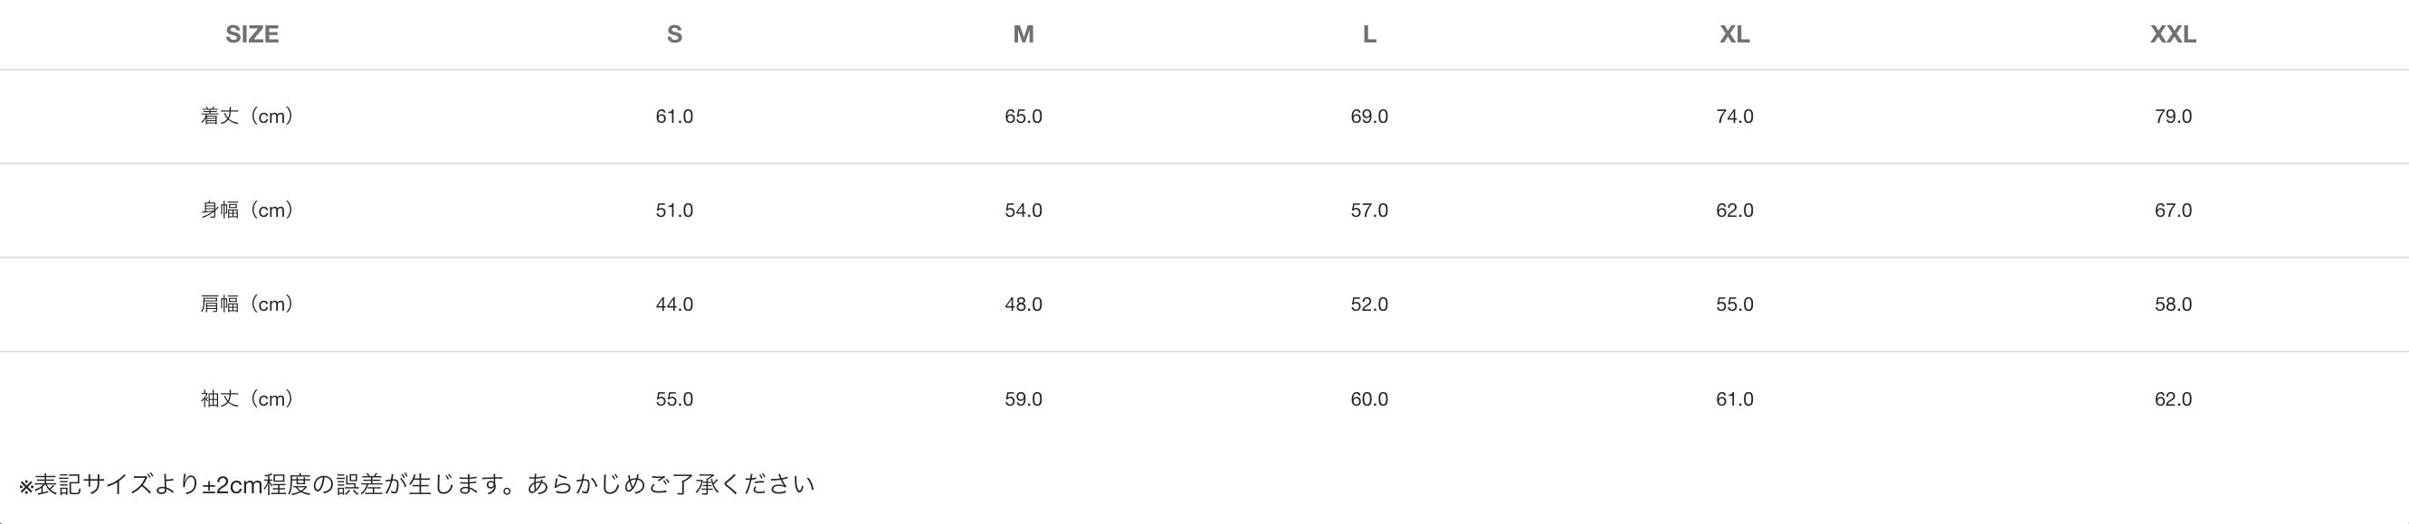Click the 58.0 value for XXL 肩幅

tap(2173, 304)
